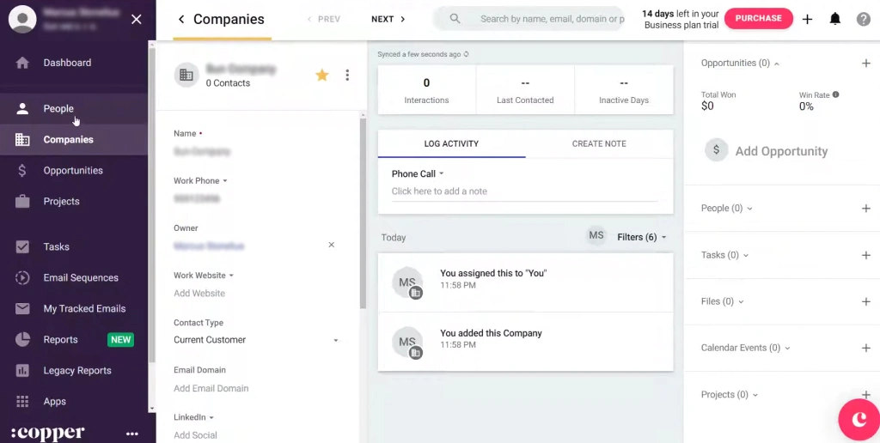Click the search by name input field
This screenshot has width=880, height=443.
(x=552, y=19)
